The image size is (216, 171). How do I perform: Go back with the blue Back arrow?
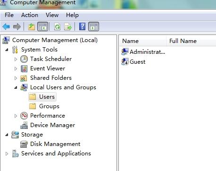point(6,26)
